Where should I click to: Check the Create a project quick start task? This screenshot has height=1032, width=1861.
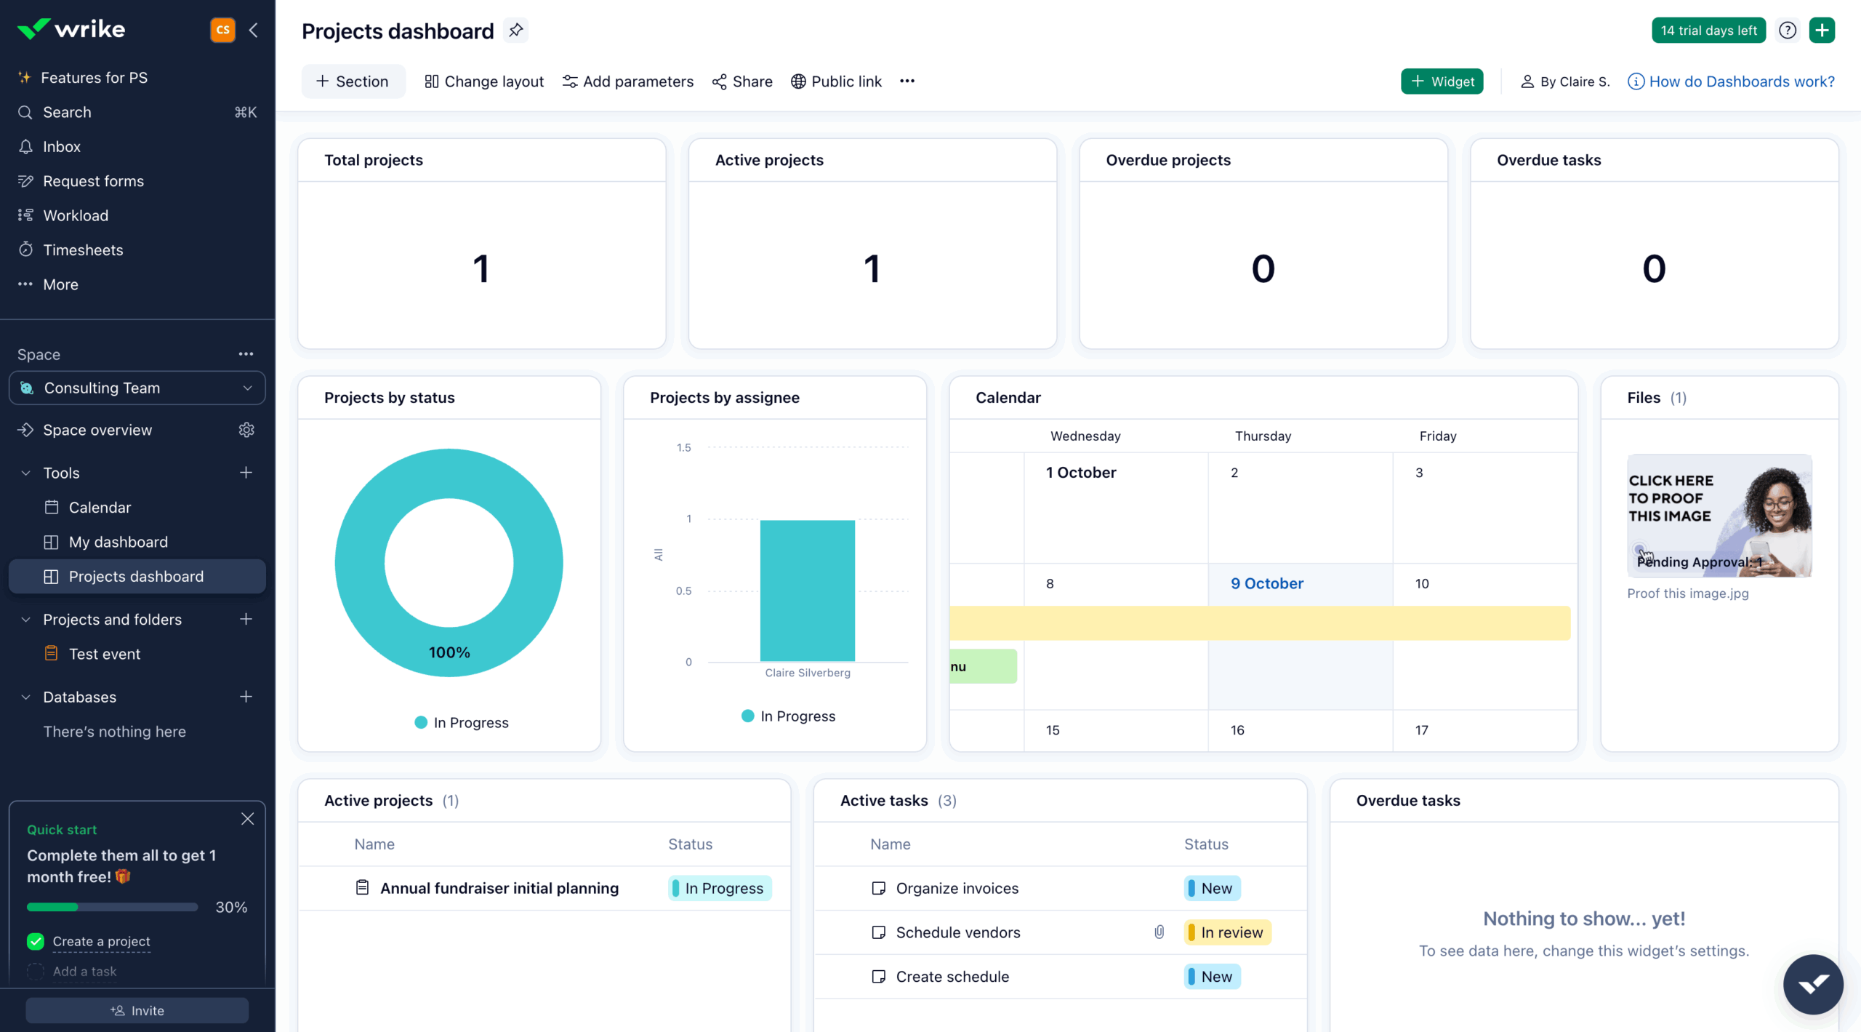point(34,941)
